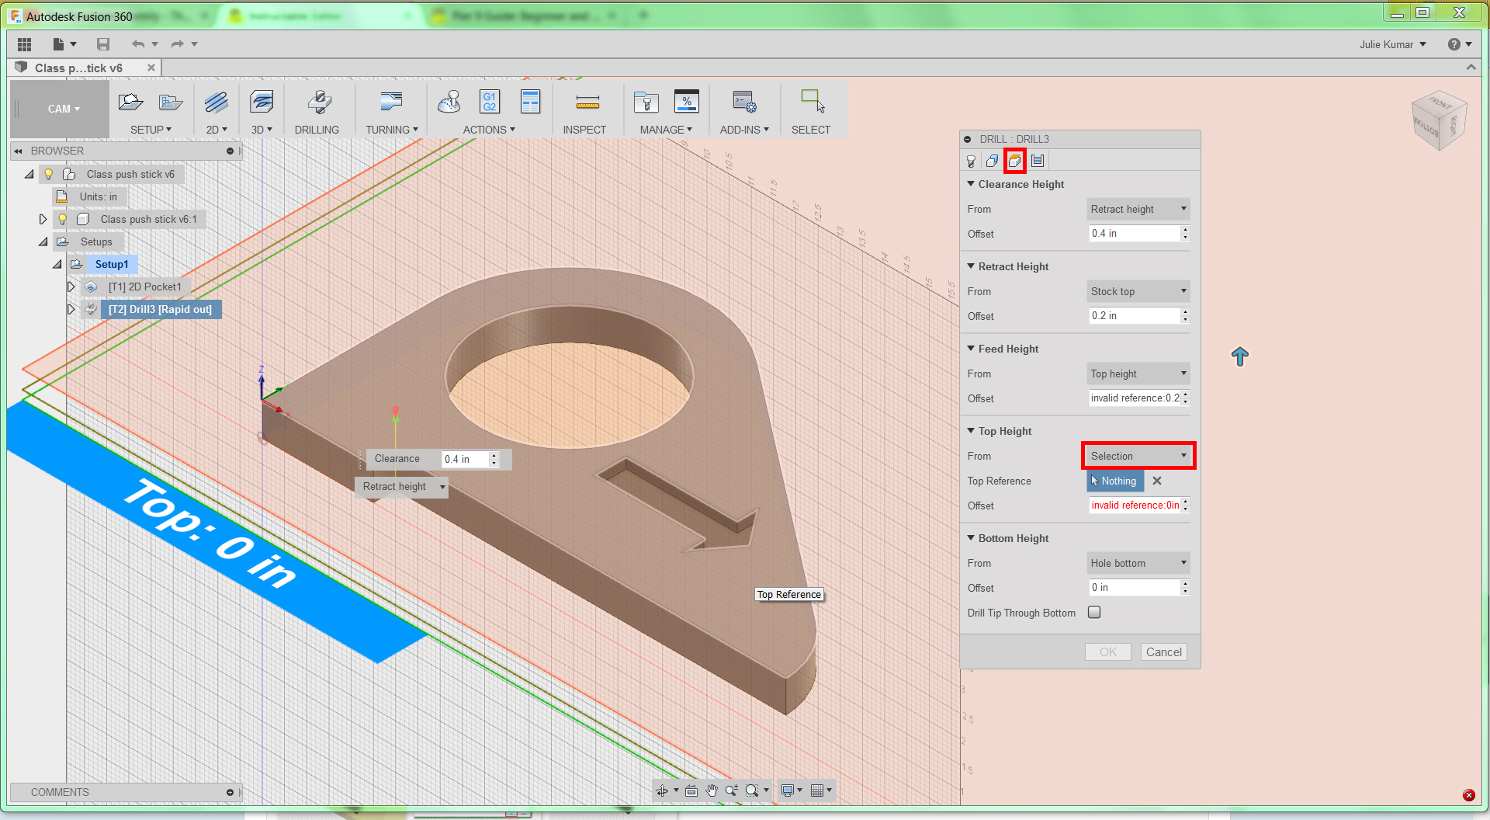This screenshot has height=820, width=1490.
Task: Open the Grid and Snaps icon
Action: [817, 790]
